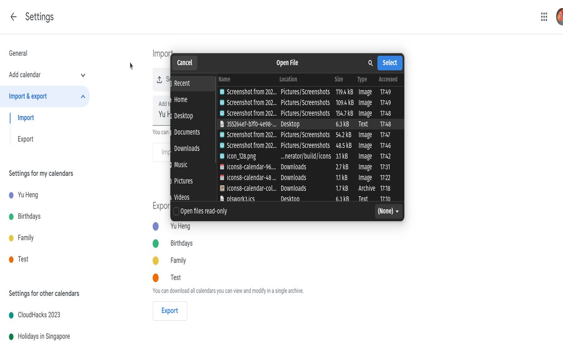This screenshot has height=352, width=563.
Task: Click the 17:42 accessed time cell
Action: pyautogui.click(x=385, y=156)
